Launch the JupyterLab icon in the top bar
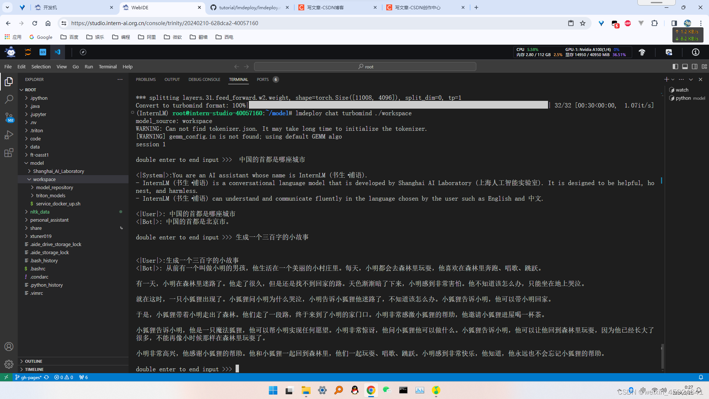This screenshot has height=399, width=709. (x=28, y=52)
